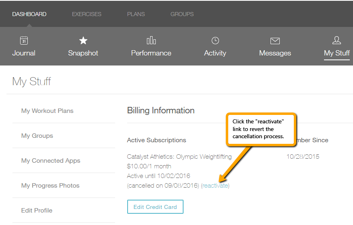The width and height of the screenshot is (353, 225).
Task: Click the Activity clock icon
Action: [x=215, y=41]
